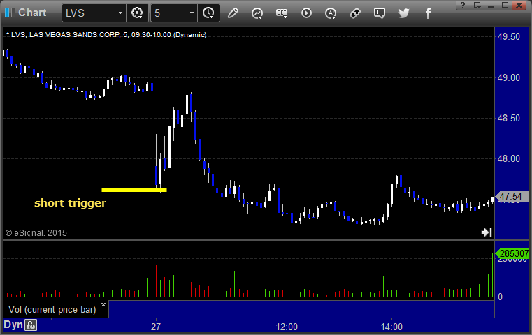
Task: Share chart via Twitter icon
Action: point(404,13)
